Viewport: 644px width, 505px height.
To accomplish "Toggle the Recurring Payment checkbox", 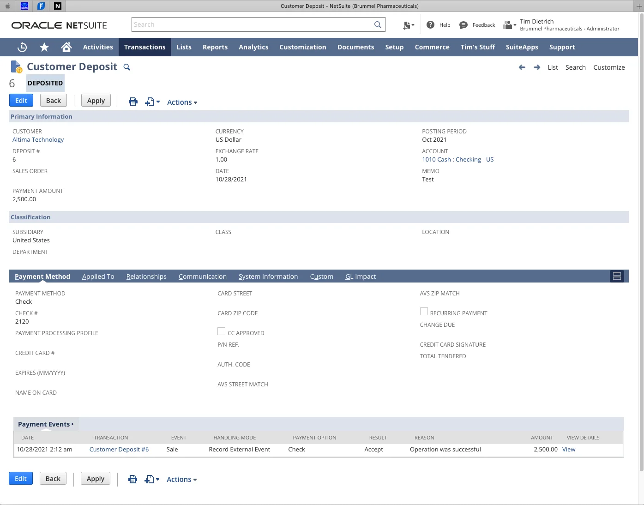I will [424, 312].
